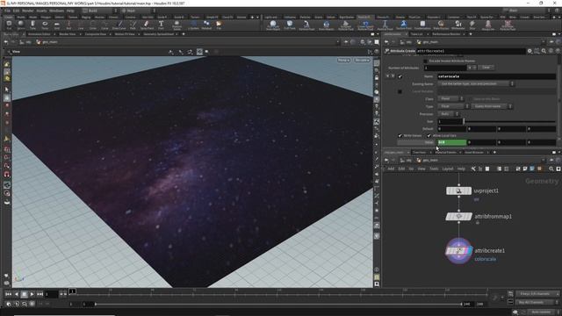Click the Condensation shelf tool
Viewport: 562px width, 316px height.
tap(422, 25)
